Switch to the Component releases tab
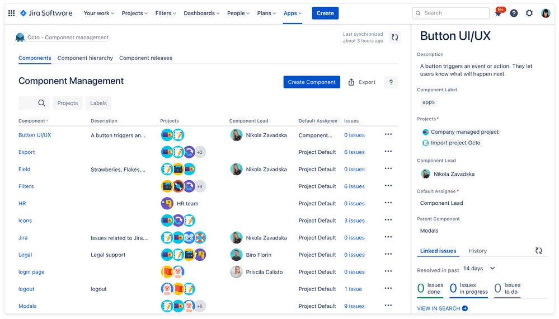The height and width of the screenshot is (319, 559). point(145,58)
